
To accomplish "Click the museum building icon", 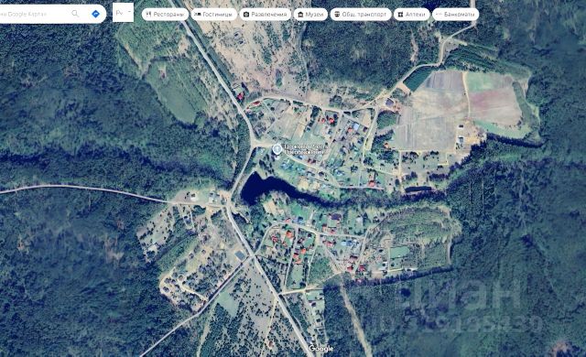I will (300, 15).
